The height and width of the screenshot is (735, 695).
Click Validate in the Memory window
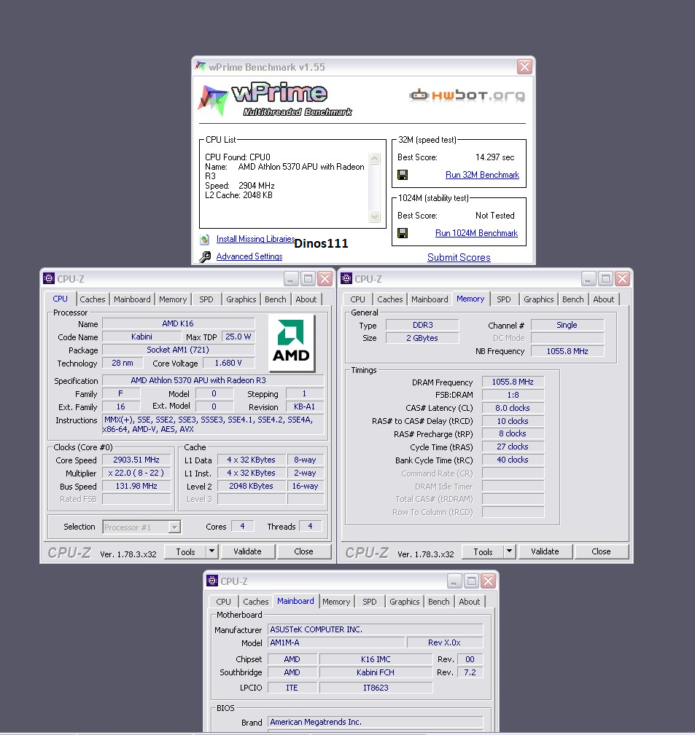point(545,551)
